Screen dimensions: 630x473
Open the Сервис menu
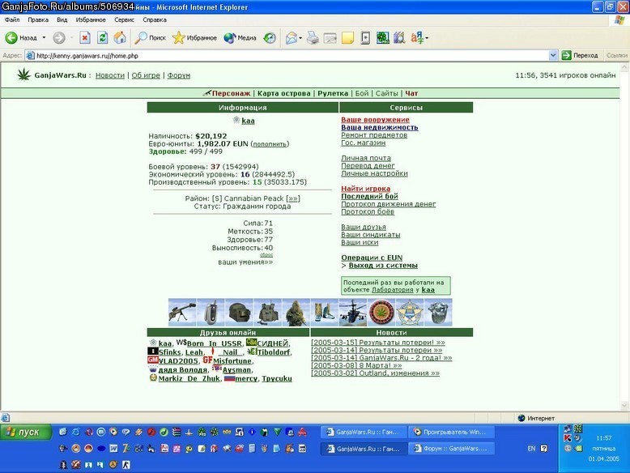click(124, 19)
